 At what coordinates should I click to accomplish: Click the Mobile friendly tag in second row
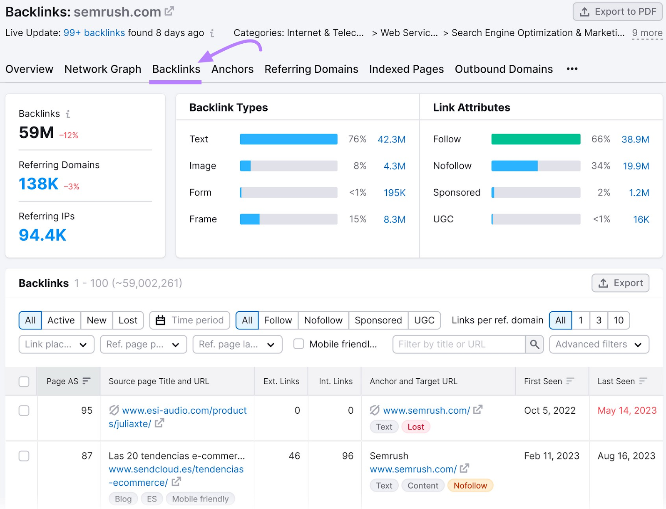coord(200,499)
